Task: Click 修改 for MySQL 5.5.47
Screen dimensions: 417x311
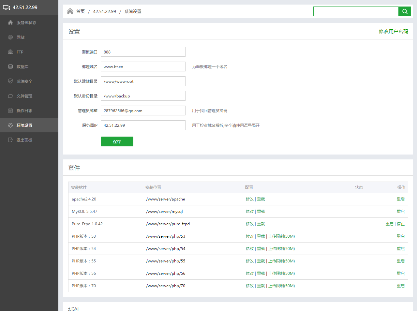Action: click(249, 212)
